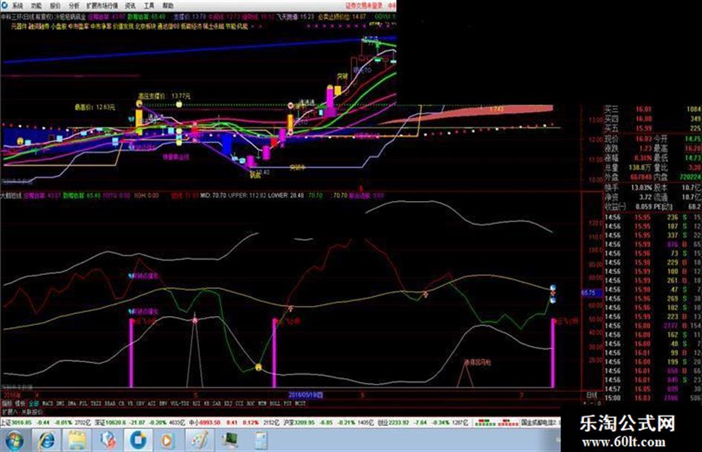Open Internet Explorer from the taskbar
Viewport: 702px width, 452px height.
46,440
